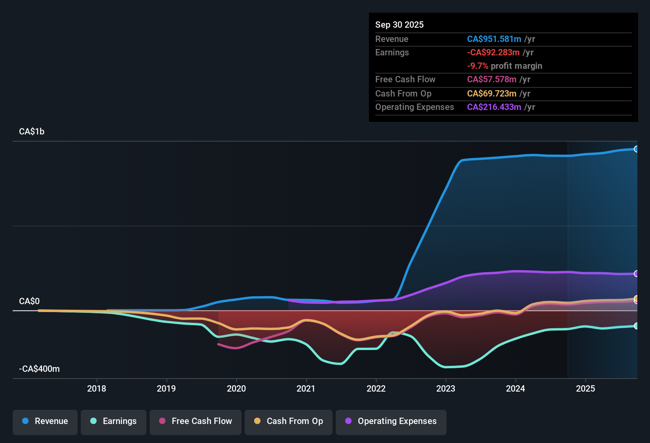Click the Earnings label in the tooltip
The width and height of the screenshot is (650, 443).
(x=392, y=52)
